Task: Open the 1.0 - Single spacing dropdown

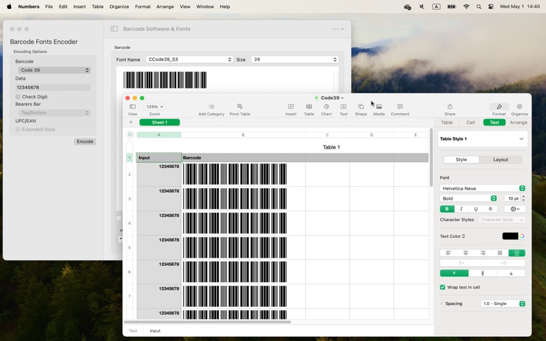Action: point(503,303)
